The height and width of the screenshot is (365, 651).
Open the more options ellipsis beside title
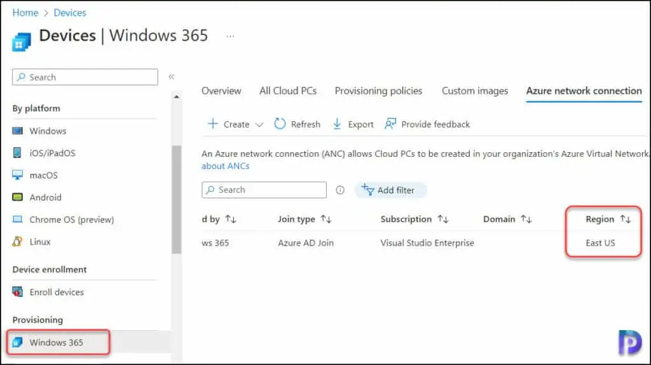click(x=230, y=36)
